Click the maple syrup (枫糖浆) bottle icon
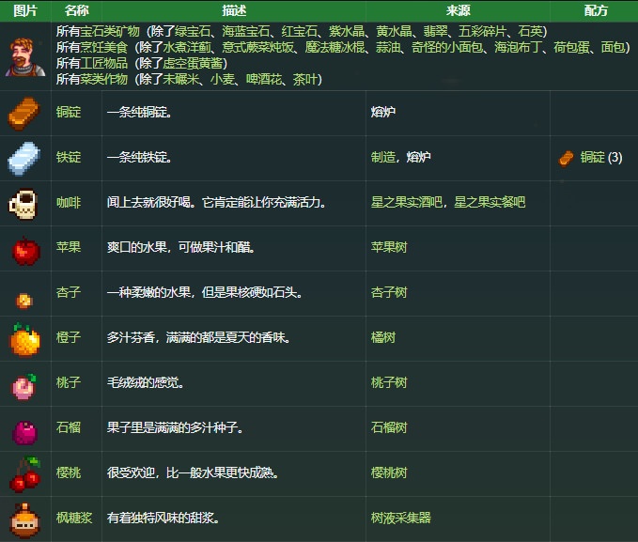The width and height of the screenshot is (638, 542). [x=24, y=520]
